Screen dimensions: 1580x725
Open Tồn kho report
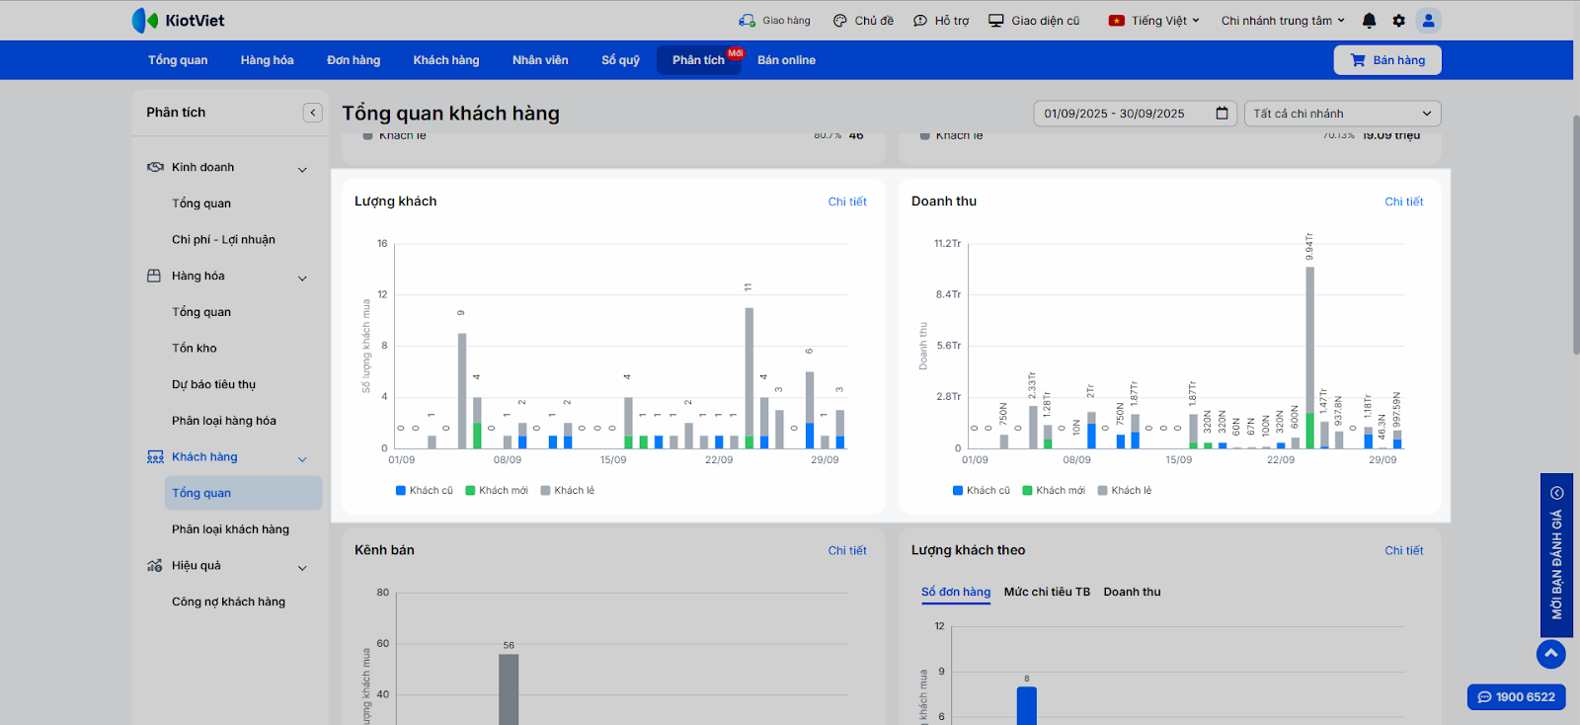195,348
